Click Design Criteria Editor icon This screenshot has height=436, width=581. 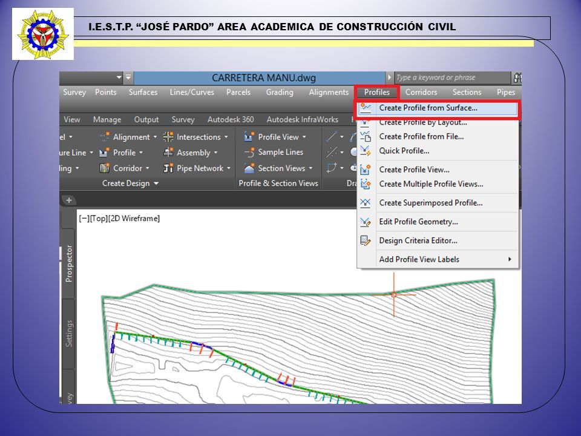366,240
